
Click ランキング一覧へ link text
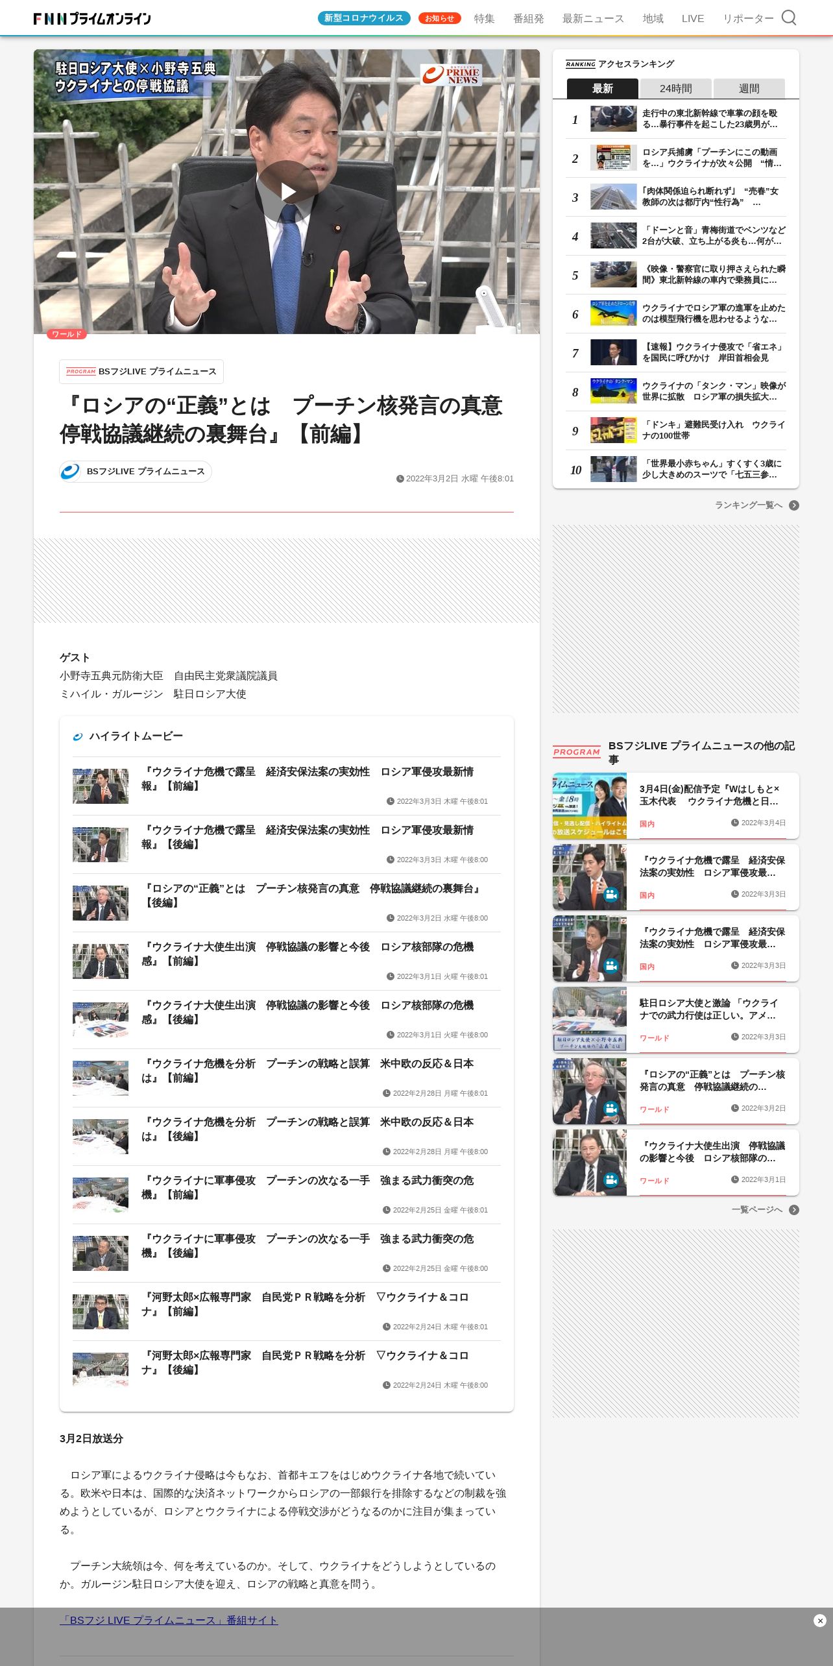coord(749,505)
